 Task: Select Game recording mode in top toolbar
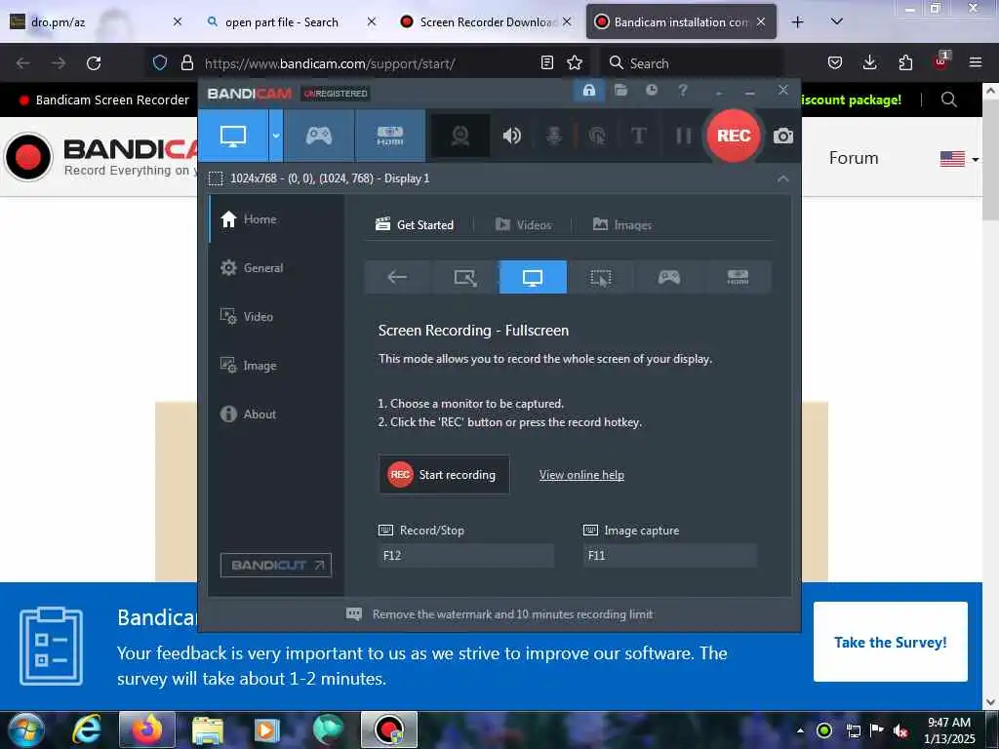[x=319, y=136]
